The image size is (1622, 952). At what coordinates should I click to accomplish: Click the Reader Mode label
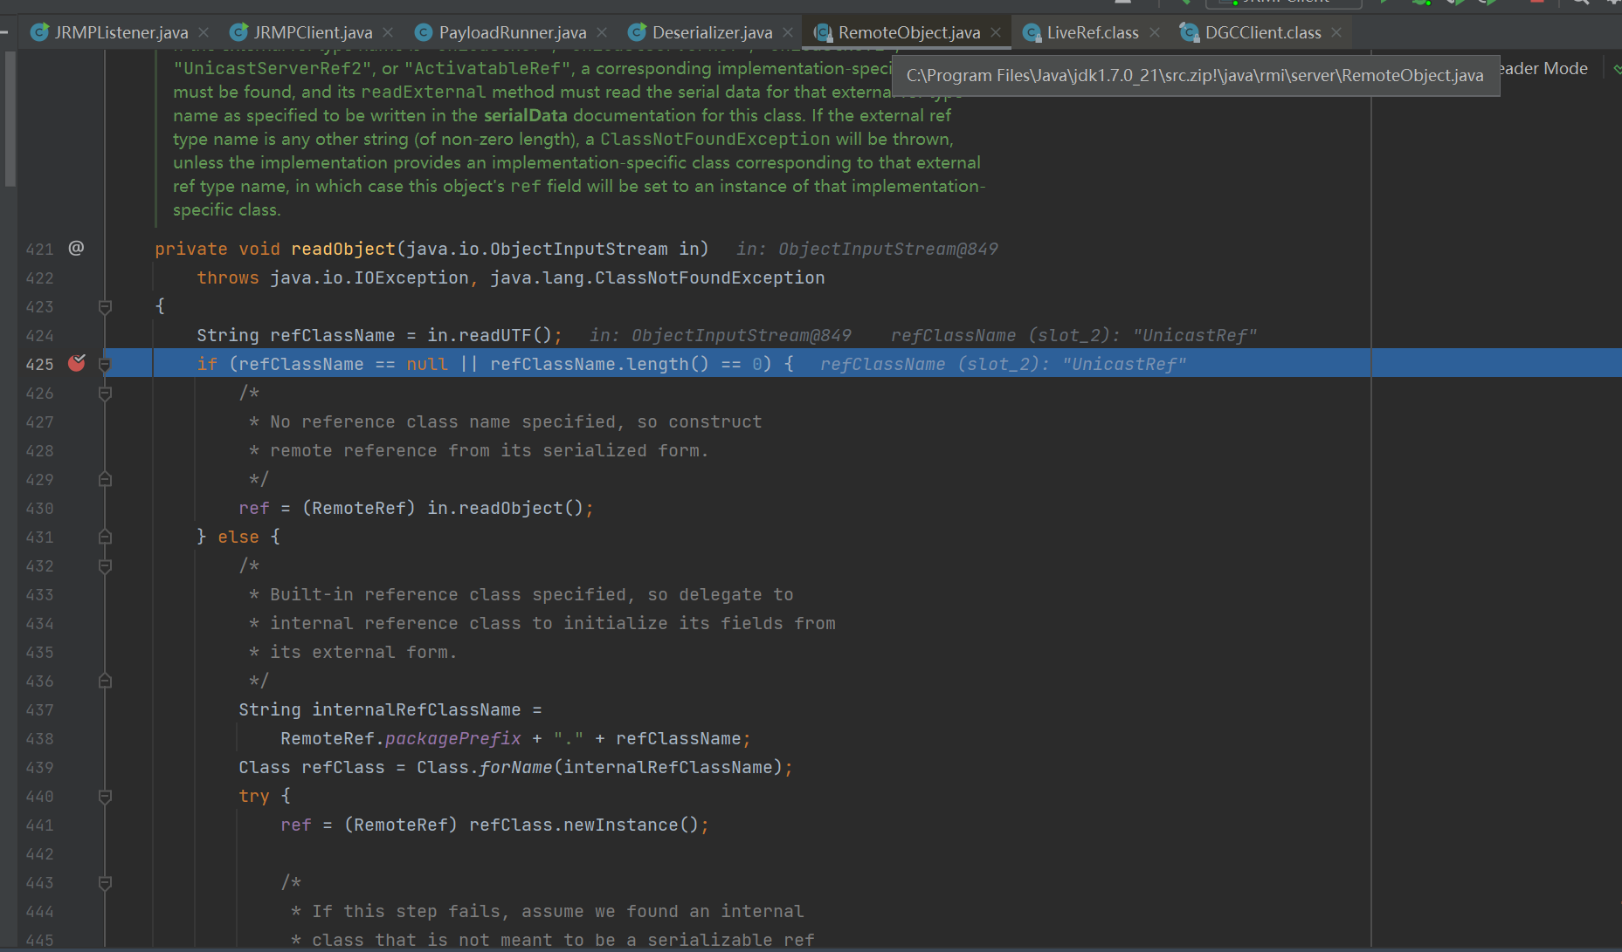(1543, 68)
